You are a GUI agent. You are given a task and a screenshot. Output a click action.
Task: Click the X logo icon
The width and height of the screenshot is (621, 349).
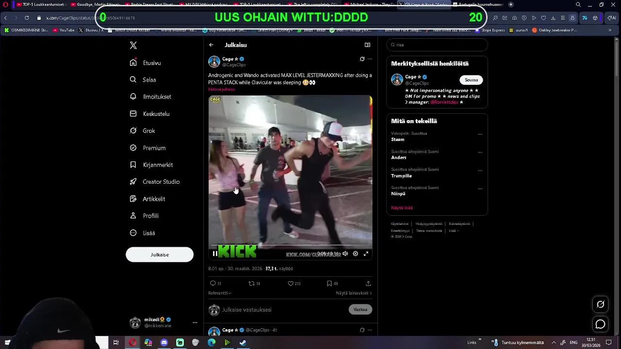click(x=133, y=45)
